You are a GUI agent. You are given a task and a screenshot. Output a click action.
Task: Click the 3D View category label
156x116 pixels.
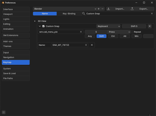point(42,21)
